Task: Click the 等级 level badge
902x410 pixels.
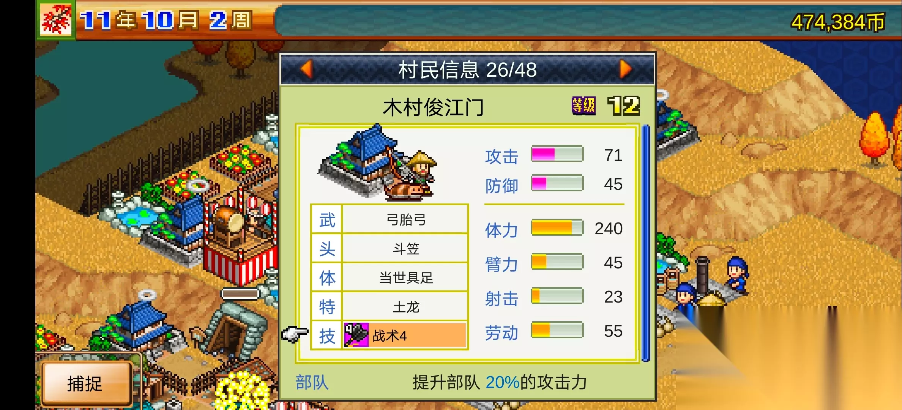Action: click(583, 106)
